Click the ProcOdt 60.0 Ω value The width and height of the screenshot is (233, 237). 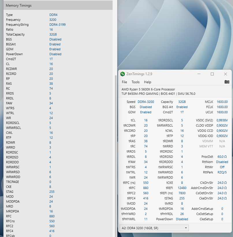tap(222, 157)
